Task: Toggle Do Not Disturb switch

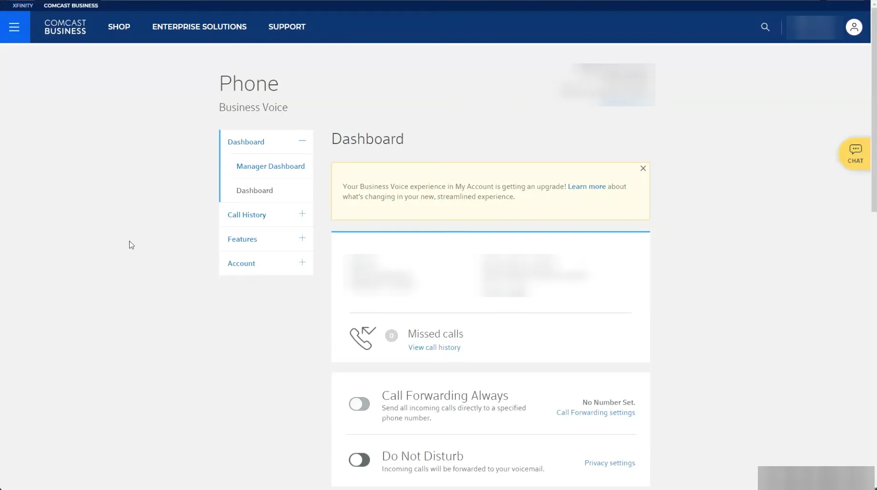Action: 359,460
